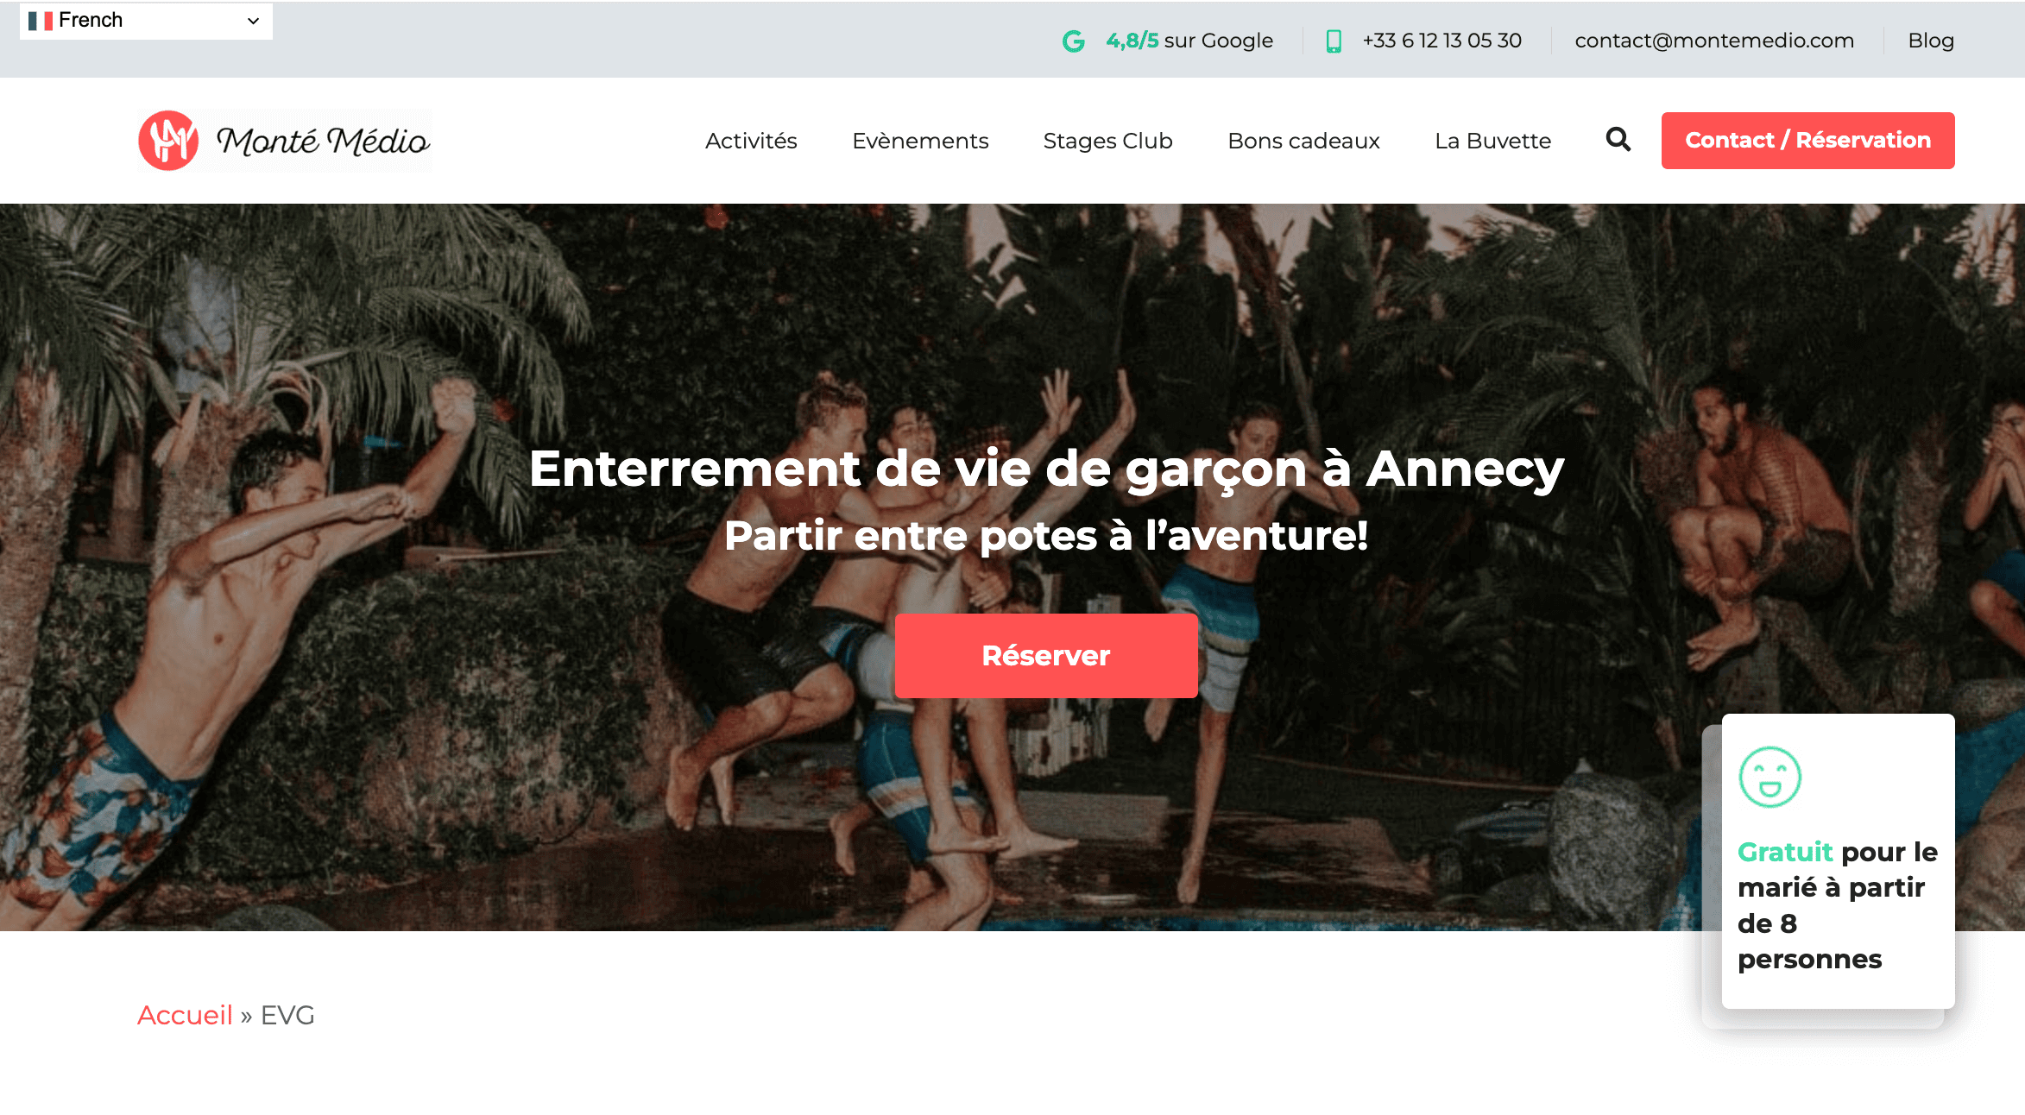Open La Buvette menu item

[1492, 141]
